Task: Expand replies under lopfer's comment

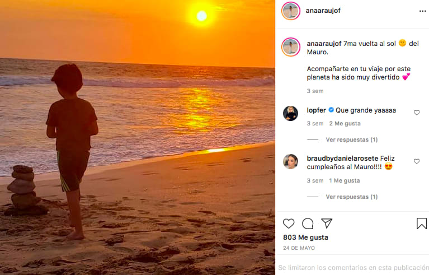Action: point(351,139)
